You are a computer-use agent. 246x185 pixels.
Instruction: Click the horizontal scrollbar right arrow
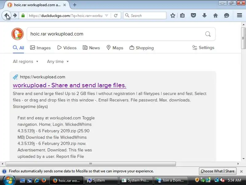pyautogui.click(x=238, y=164)
